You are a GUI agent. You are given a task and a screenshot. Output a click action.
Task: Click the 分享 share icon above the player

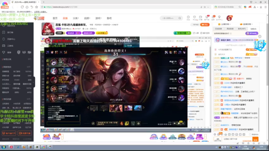click(x=196, y=33)
